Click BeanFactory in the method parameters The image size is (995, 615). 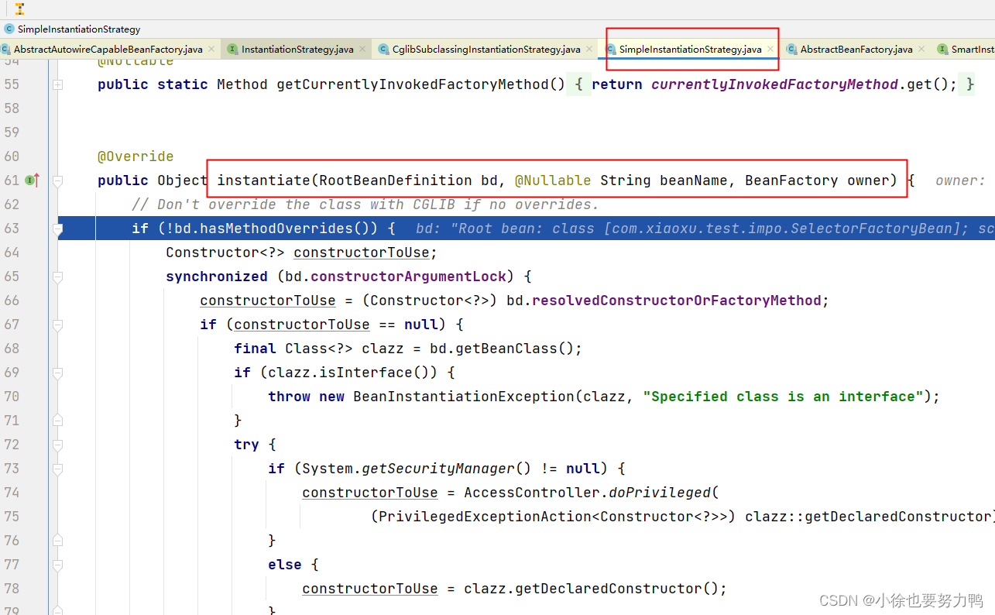pos(791,180)
